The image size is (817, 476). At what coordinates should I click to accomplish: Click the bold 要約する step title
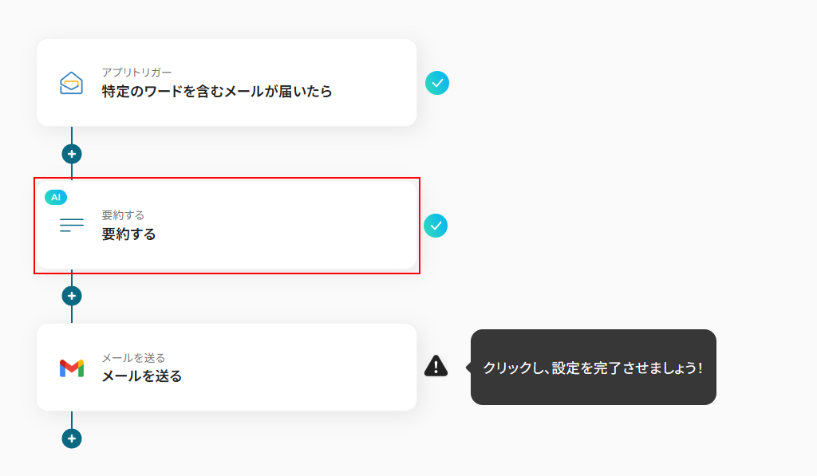128,234
